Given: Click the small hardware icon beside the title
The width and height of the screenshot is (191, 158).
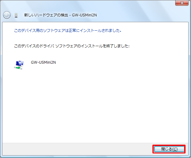Looking at the screenshot, I should (16, 15).
